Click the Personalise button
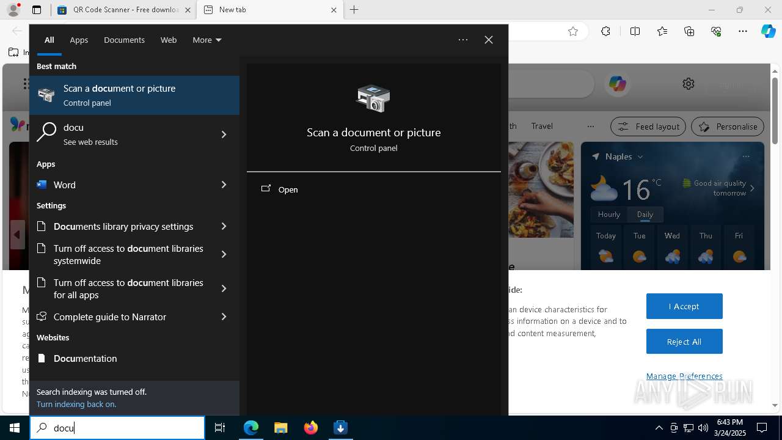The height and width of the screenshot is (440, 782). [728, 127]
